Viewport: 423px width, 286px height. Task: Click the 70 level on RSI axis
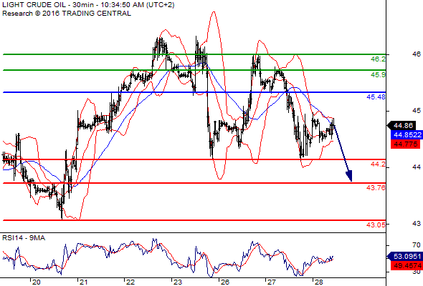(x=417, y=245)
